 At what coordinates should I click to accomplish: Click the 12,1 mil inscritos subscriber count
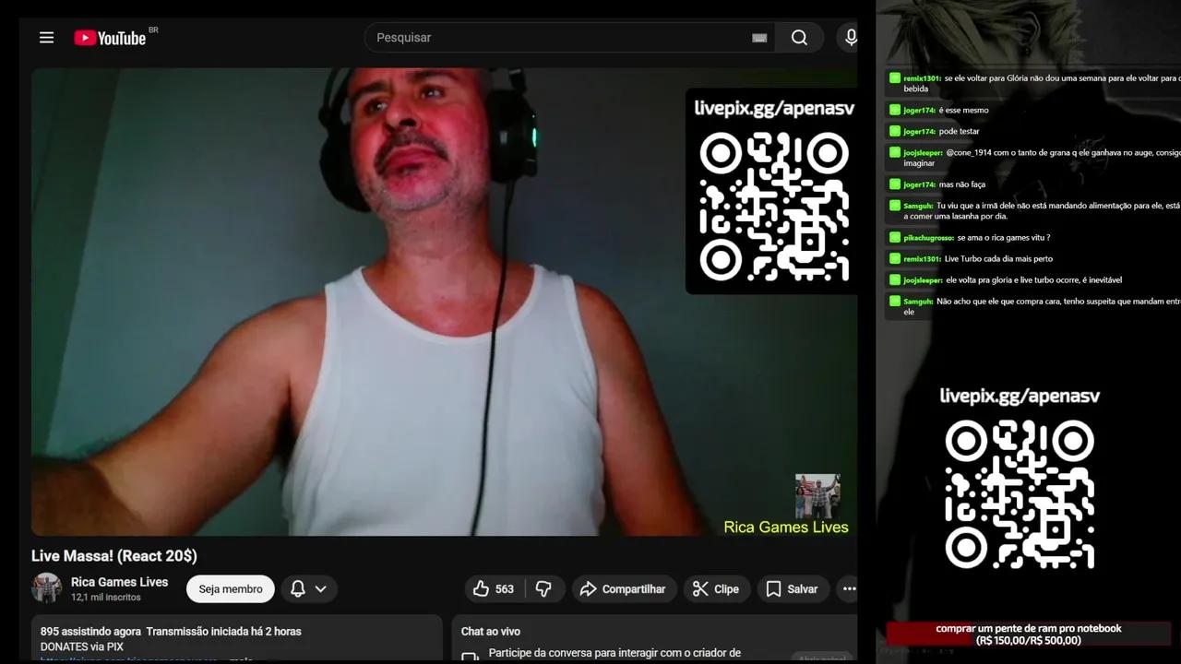tap(106, 598)
